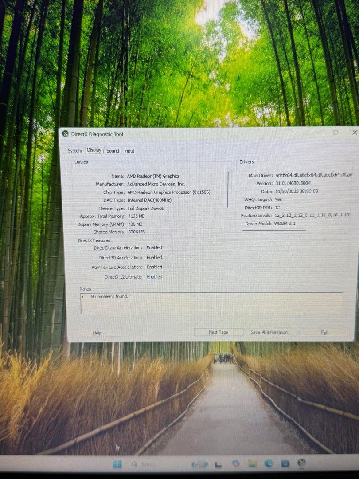Click the 'AMD Radeon(TM) Graphics' name value
This screenshot has height=479, width=359.
click(153, 176)
